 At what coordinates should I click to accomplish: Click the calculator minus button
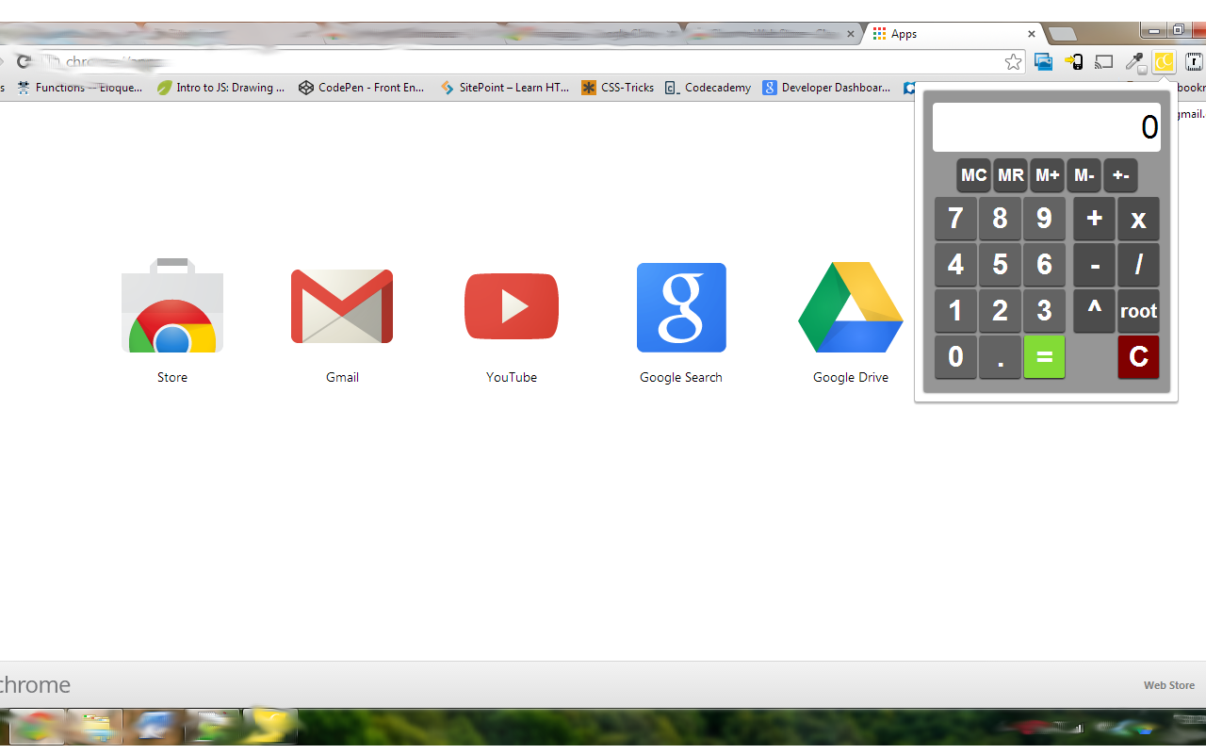1094,265
